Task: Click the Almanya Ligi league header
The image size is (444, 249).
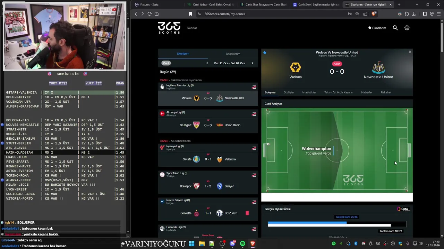Action: pos(208,114)
